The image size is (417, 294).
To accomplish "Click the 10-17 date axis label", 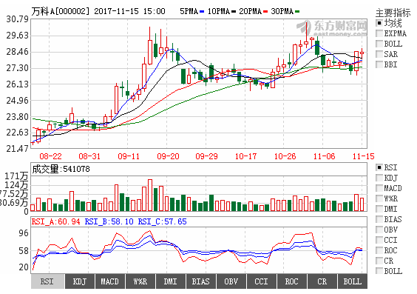I will tap(246, 156).
